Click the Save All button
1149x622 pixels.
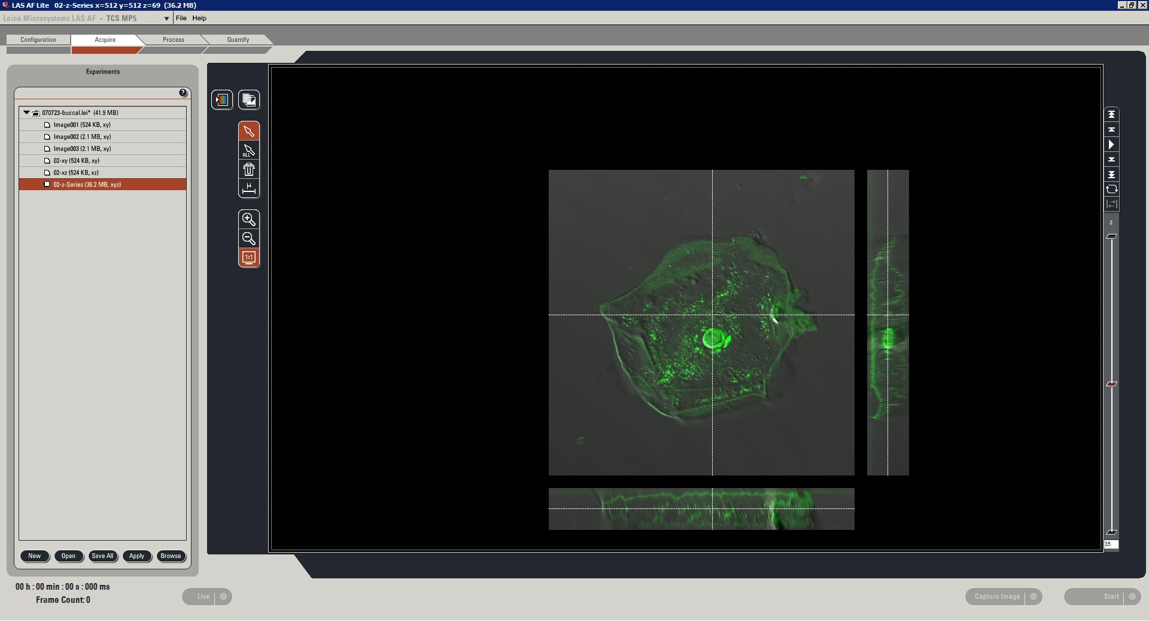pos(102,556)
